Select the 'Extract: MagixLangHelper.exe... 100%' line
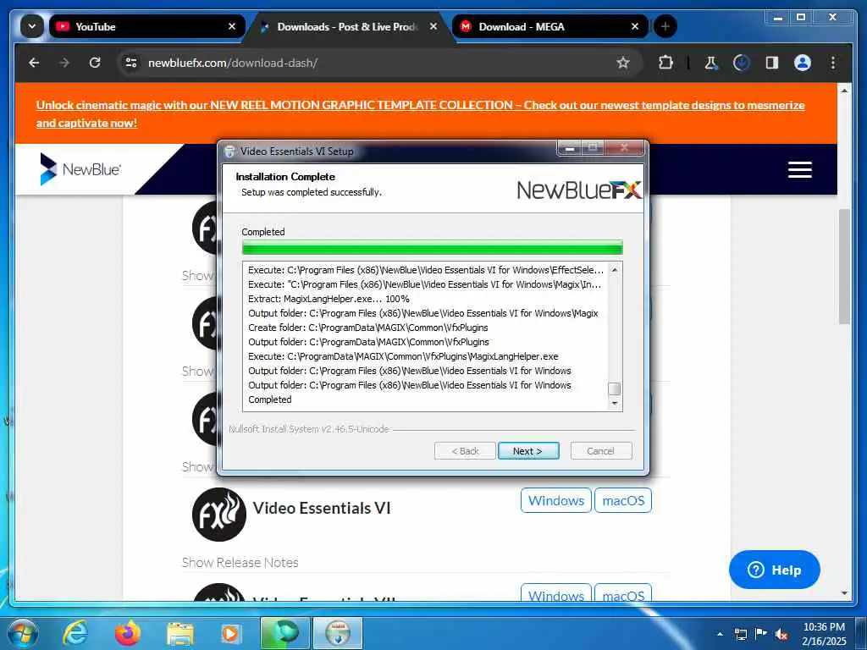Image resolution: width=867 pixels, height=650 pixels. click(329, 299)
